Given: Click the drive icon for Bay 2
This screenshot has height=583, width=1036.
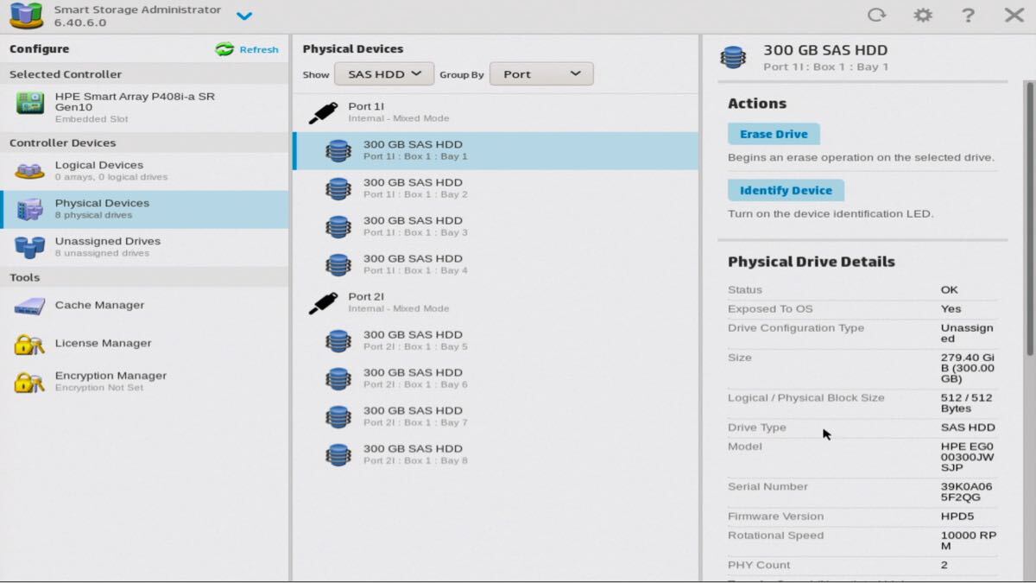Looking at the screenshot, I should (338, 188).
